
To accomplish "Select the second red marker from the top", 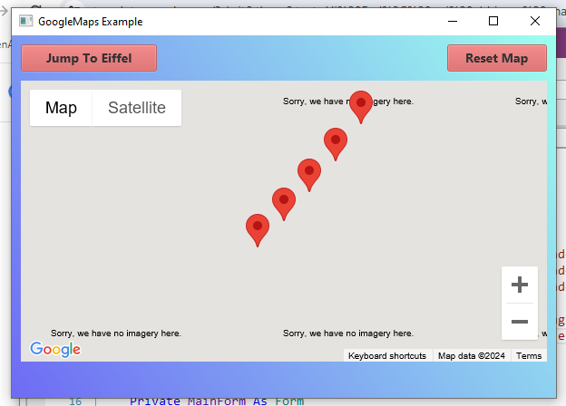I will pos(336,144).
